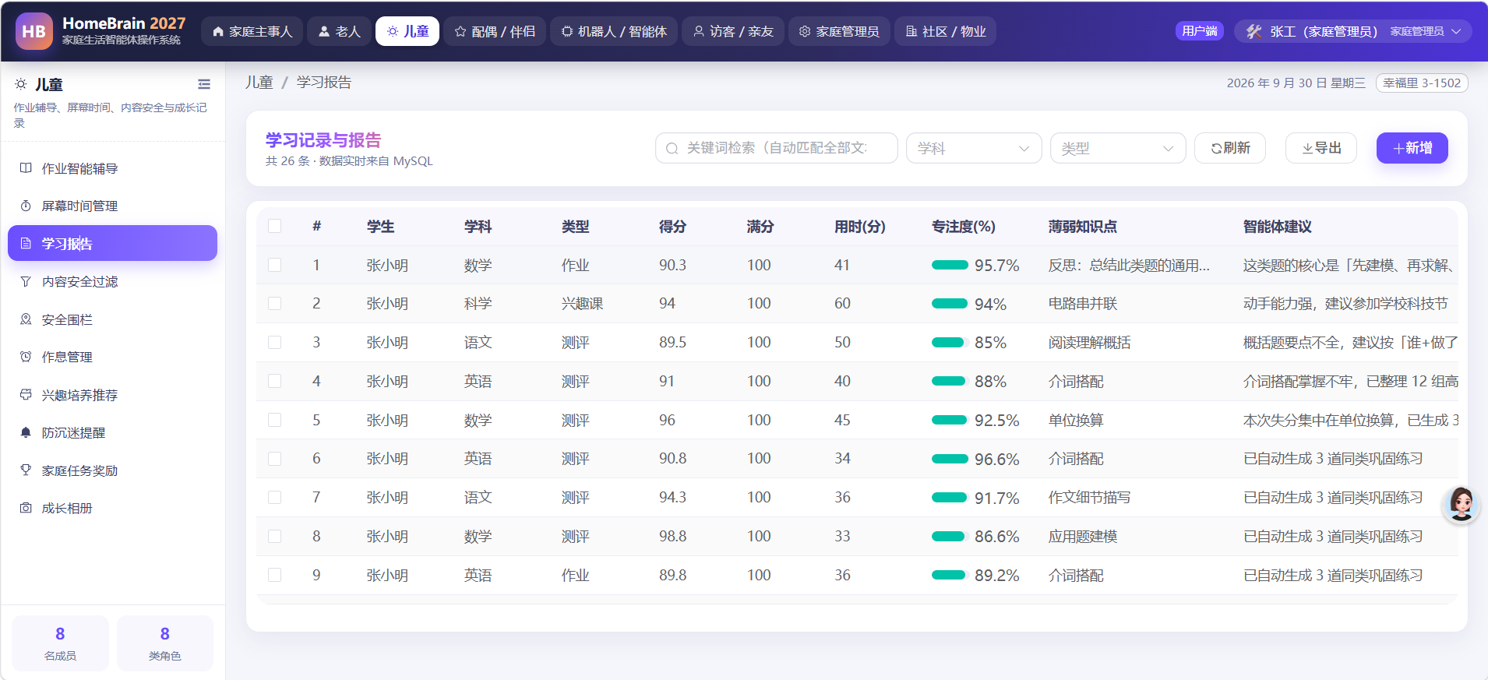Click the 幸福里 3-1502 address tag
The height and width of the screenshot is (680, 1488).
point(1422,83)
